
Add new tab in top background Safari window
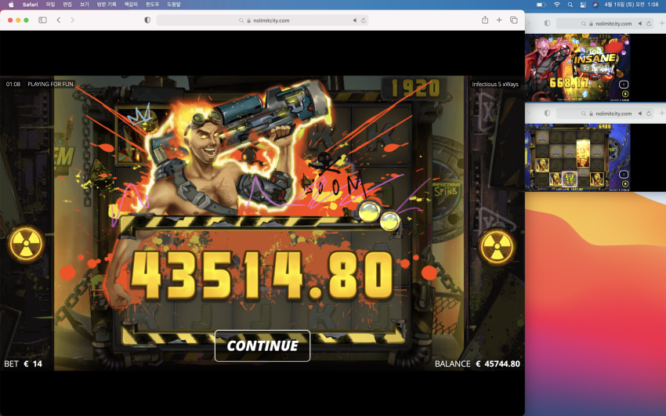(x=662, y=24)
